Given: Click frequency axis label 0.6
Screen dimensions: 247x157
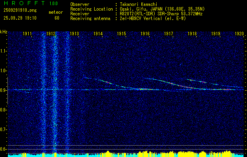Looking at the screenshot, I should tap(4, 149).
